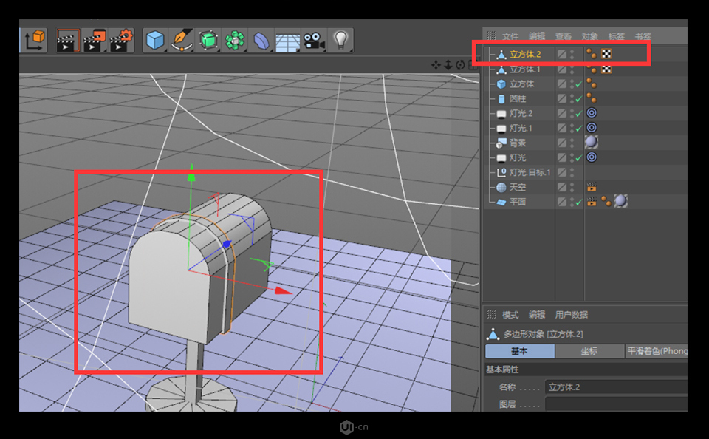Click the green array generator icon
Viewport: 709px width, 439px height.
[234, 40]
